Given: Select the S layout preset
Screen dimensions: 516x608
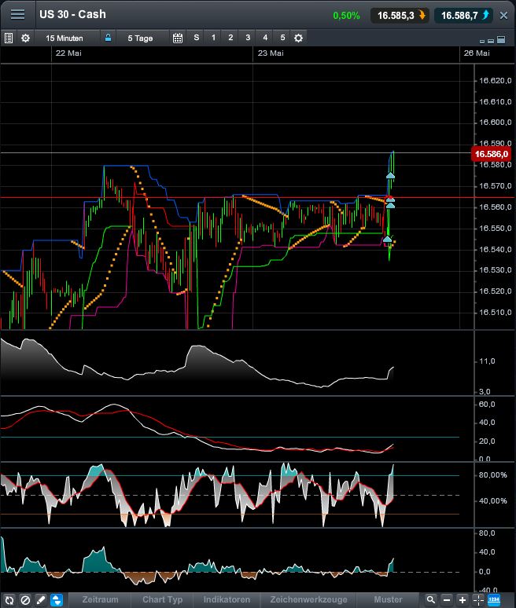Looking at the screenshot, I should pos(197,38).
